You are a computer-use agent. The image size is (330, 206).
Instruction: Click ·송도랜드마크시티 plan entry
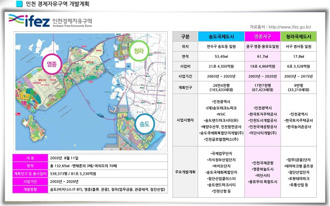pyautogui.click(x=221, y=185)
